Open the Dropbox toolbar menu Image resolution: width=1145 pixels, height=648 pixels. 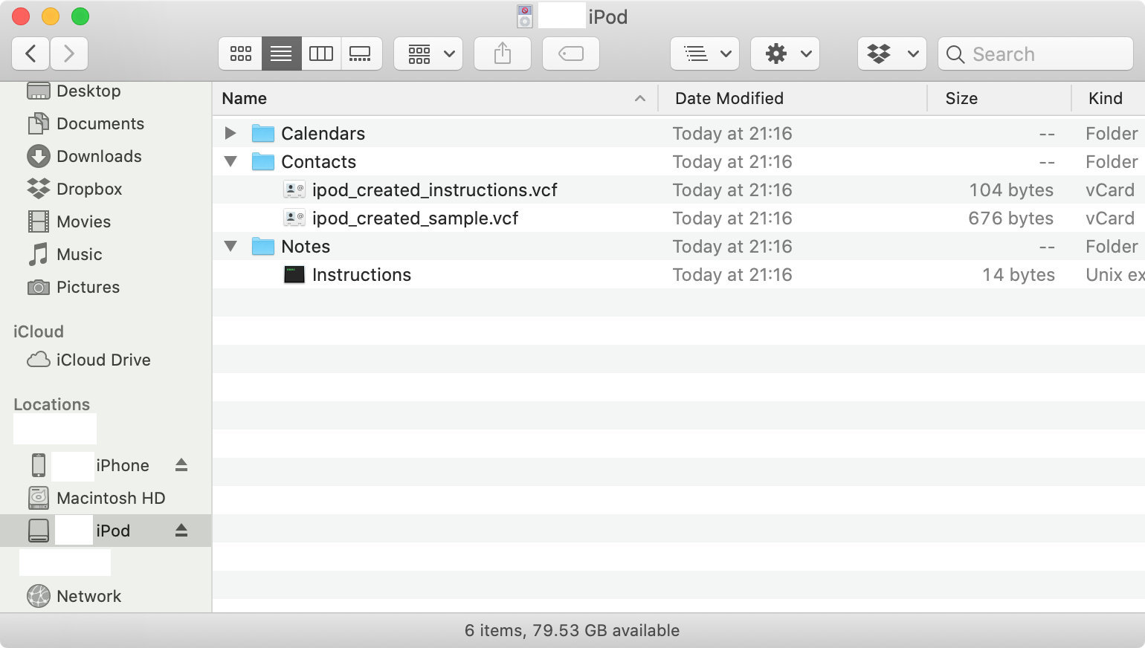(892, 54)
